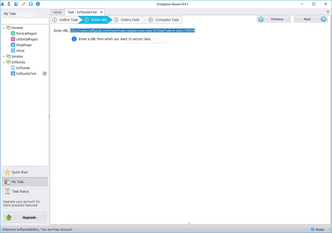Click the blue info icon below URL field
The height and width of the screenshot is (233, 332).
coord(74,39)
